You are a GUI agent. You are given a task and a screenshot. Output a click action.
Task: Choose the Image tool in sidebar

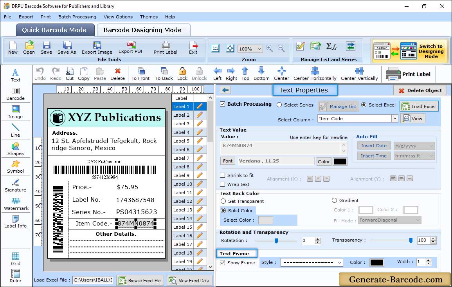pyautogui.click(x=16, y=112)
